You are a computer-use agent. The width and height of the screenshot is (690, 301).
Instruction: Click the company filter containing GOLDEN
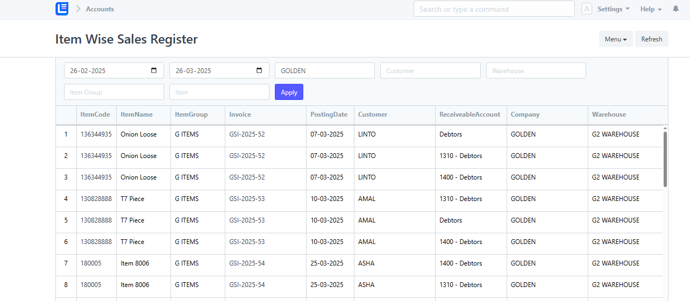coord(325,70)
